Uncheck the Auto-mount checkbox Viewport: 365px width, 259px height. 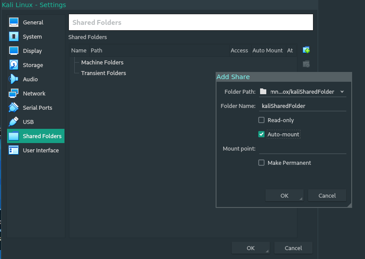click(x=261, y=134)
